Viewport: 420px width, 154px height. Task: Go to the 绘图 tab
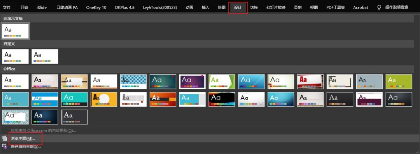point(222,7)
